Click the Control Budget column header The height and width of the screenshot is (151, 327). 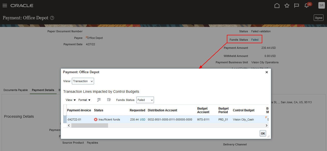pos(244,110)
